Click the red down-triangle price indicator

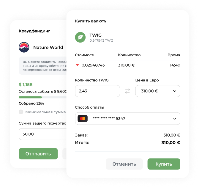[77, 65]
